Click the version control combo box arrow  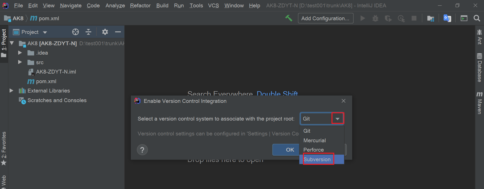(337, 119)
